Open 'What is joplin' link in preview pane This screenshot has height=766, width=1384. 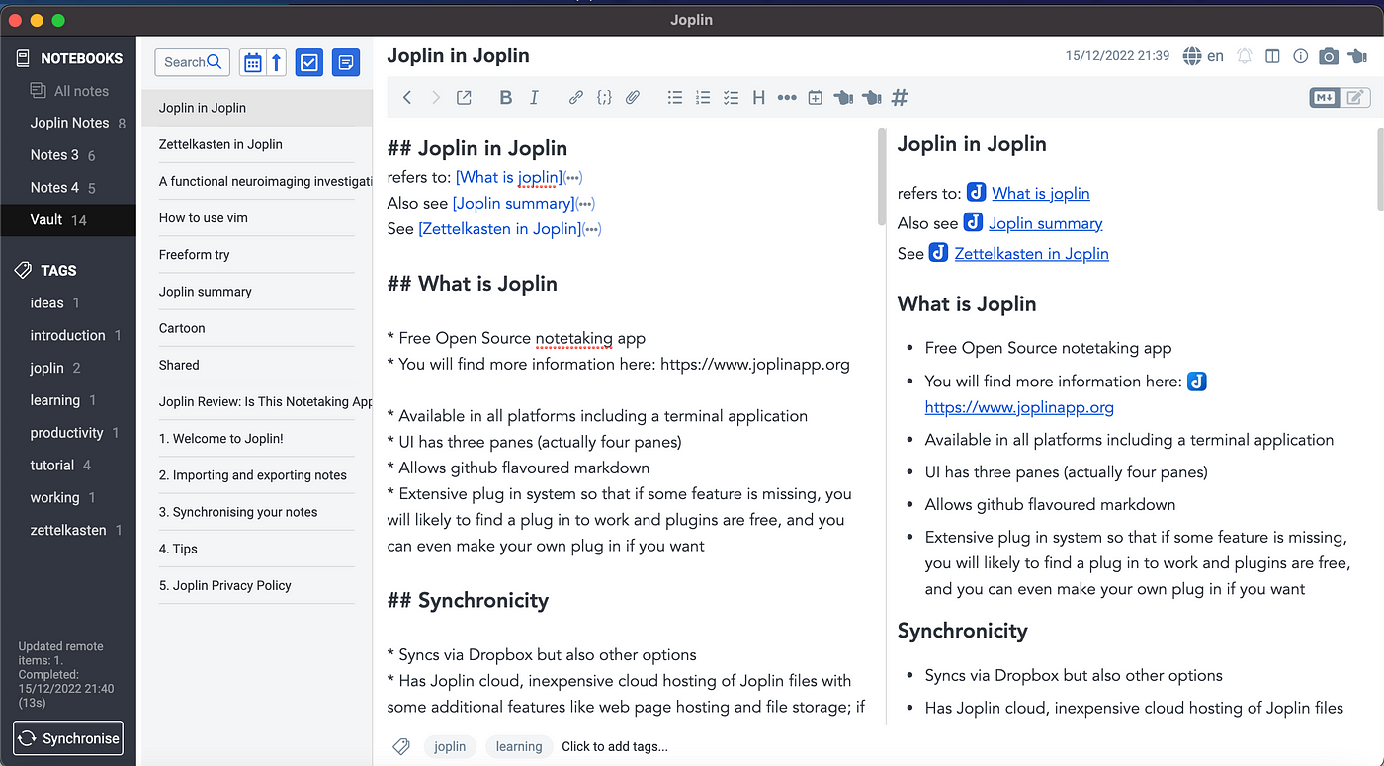tap(1041, 193)
